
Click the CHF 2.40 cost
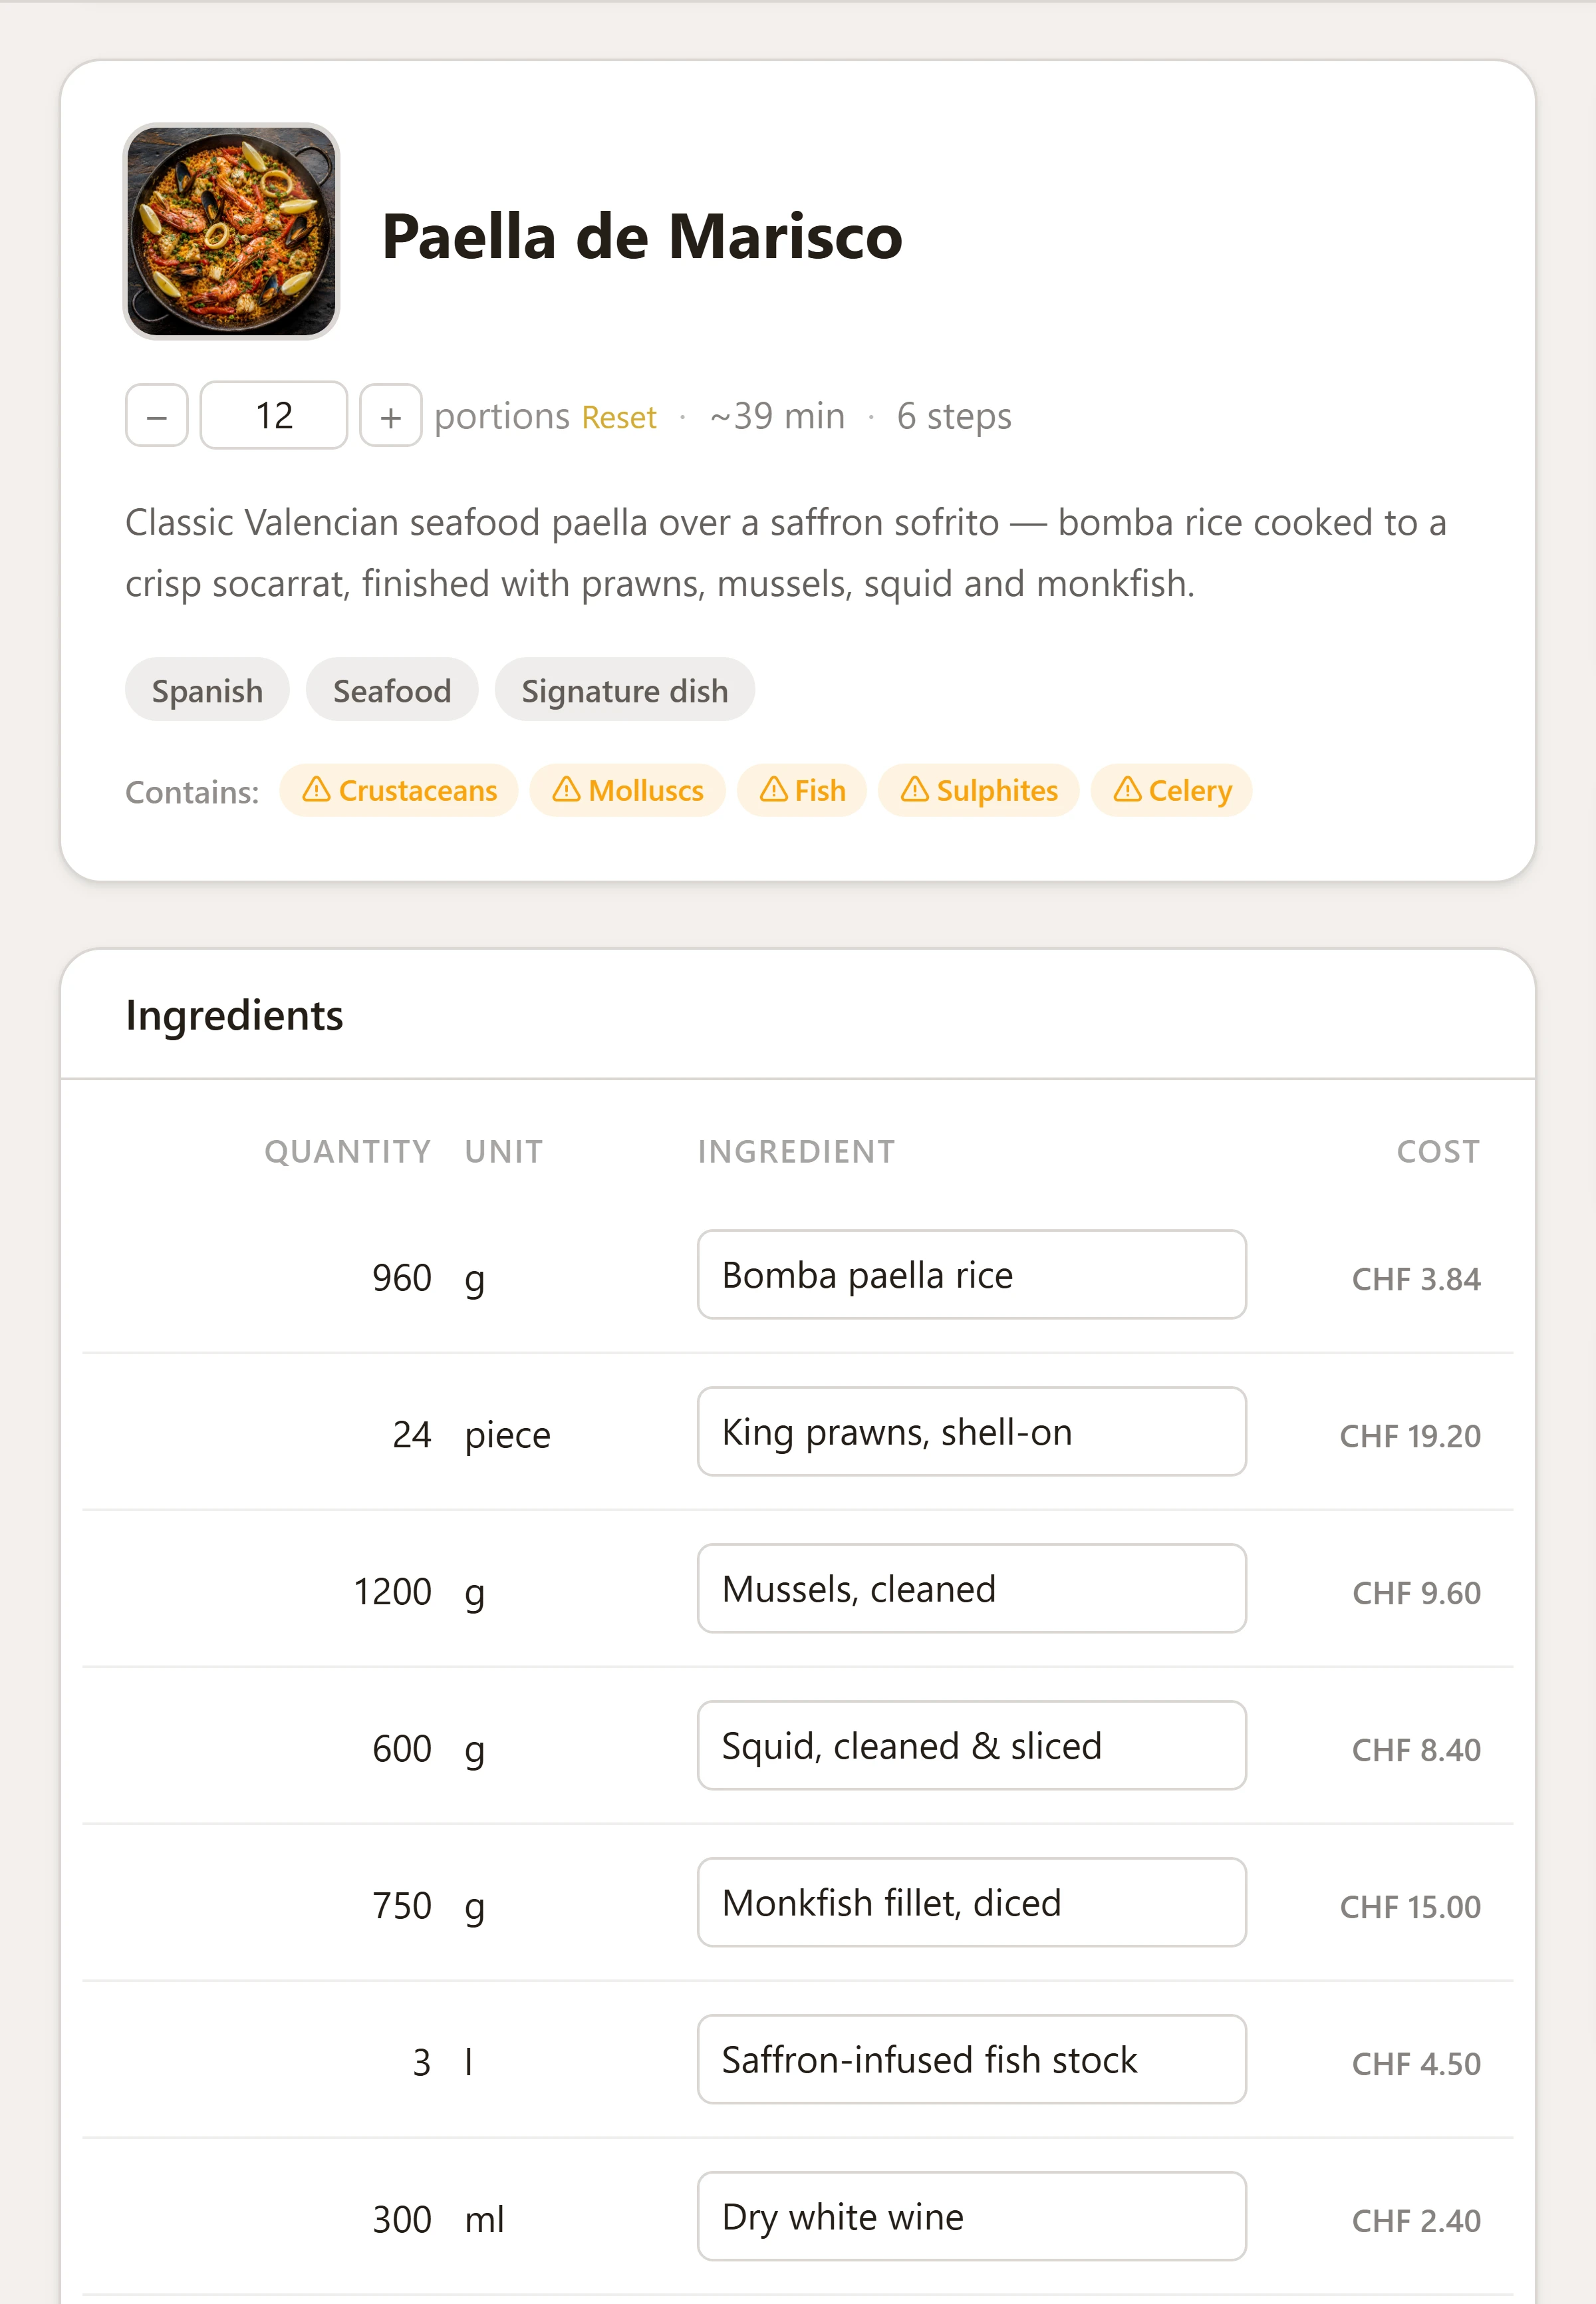coord(1416,2221)
